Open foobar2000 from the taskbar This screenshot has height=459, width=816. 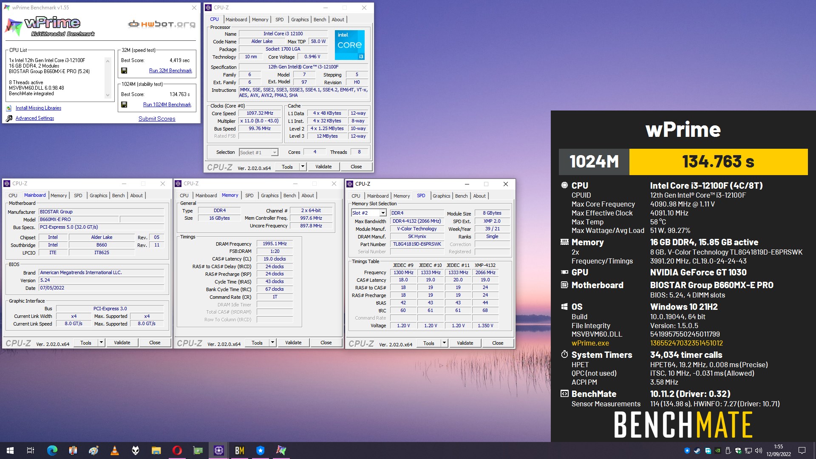(135, 450)
